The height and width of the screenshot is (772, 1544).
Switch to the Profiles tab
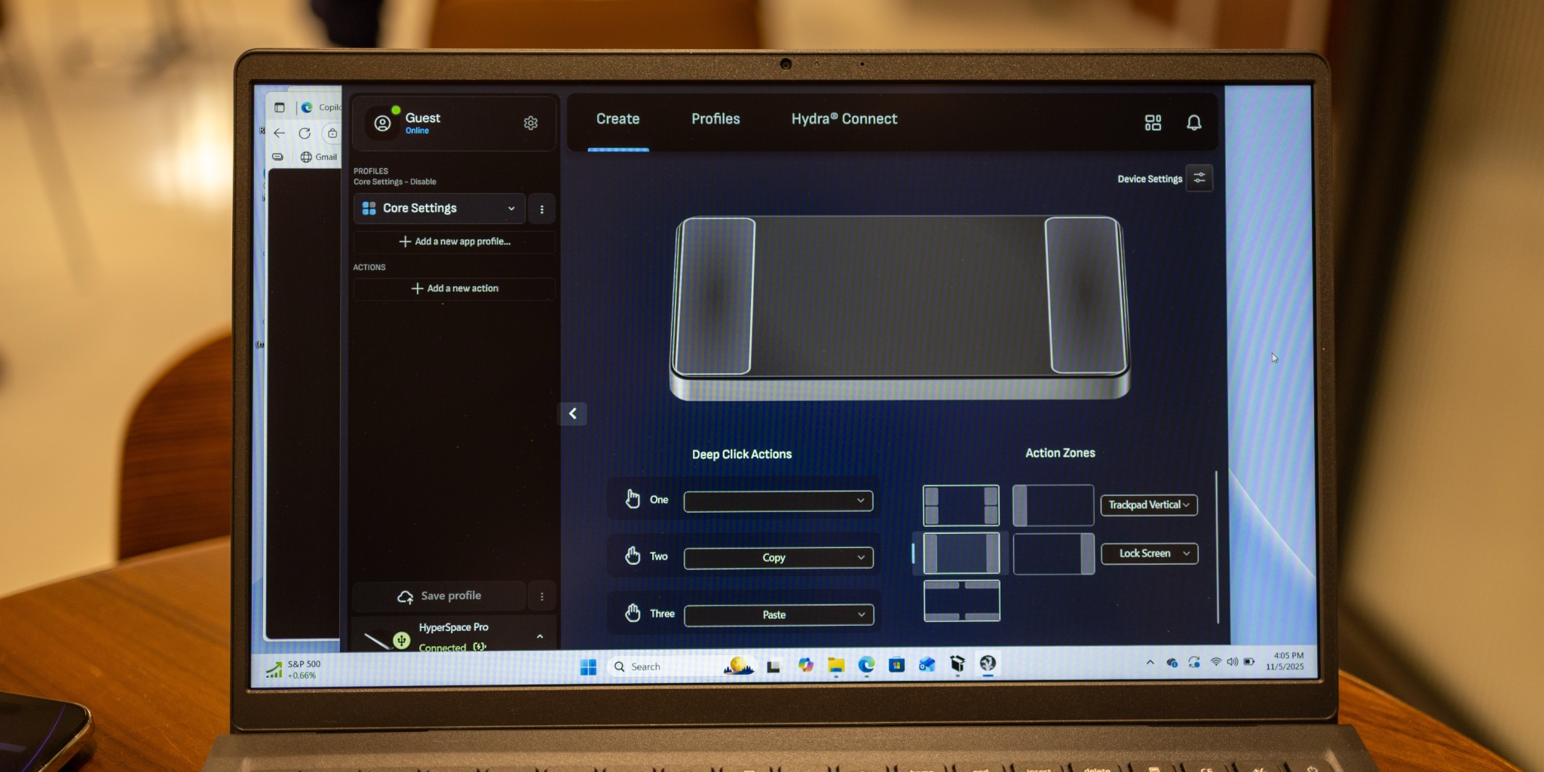[715, 118]
